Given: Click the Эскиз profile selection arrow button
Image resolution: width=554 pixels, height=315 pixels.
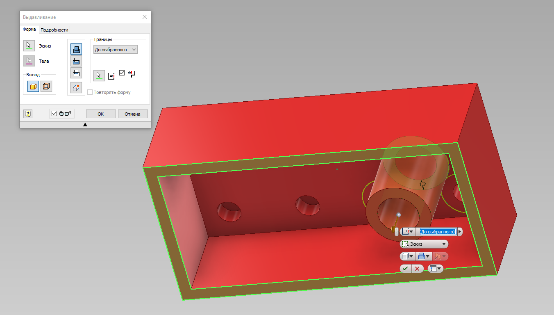Looking at the screenshot, I should [x=29, y=46].
